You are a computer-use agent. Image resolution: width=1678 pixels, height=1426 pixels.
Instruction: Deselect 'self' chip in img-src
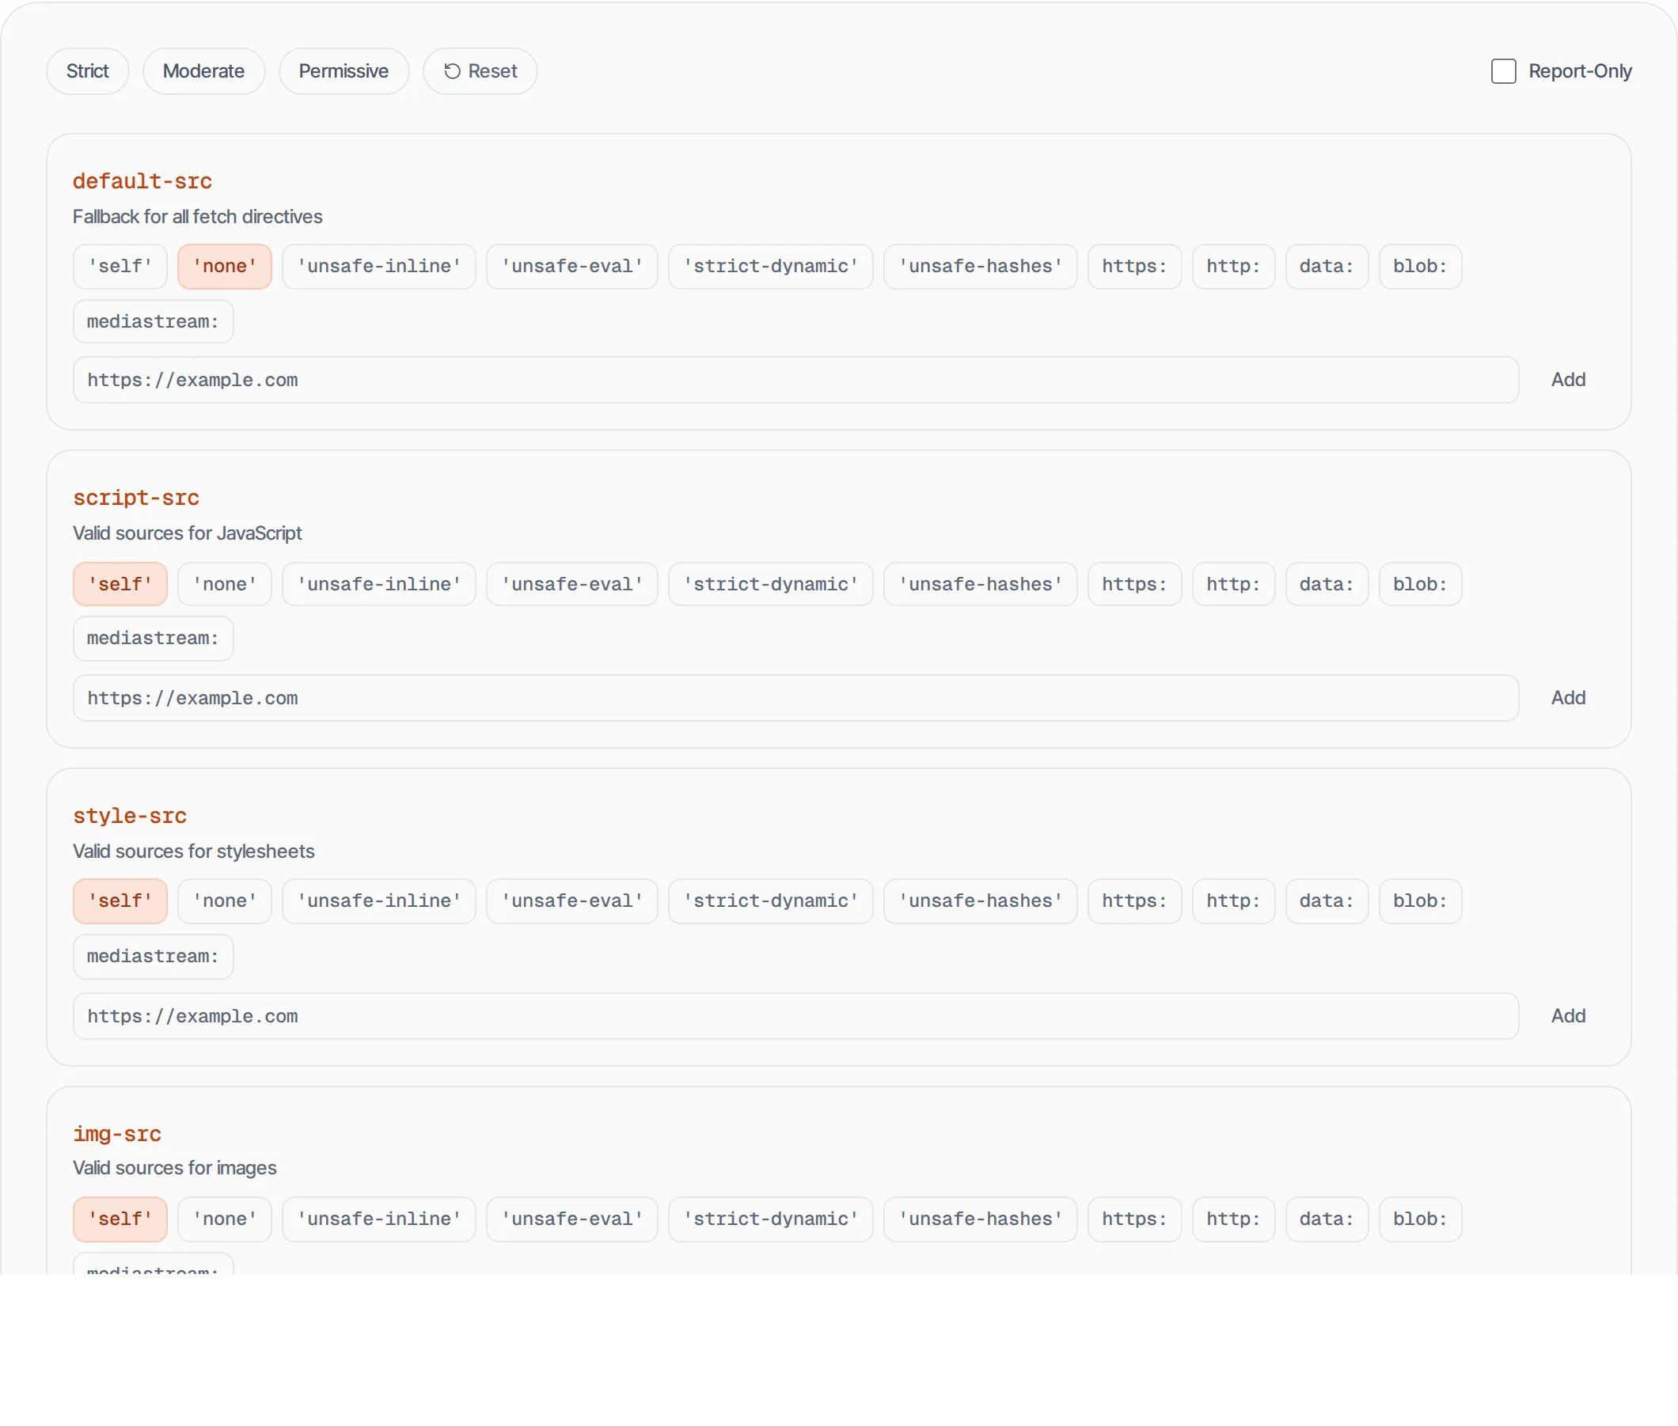point(120,1219)
